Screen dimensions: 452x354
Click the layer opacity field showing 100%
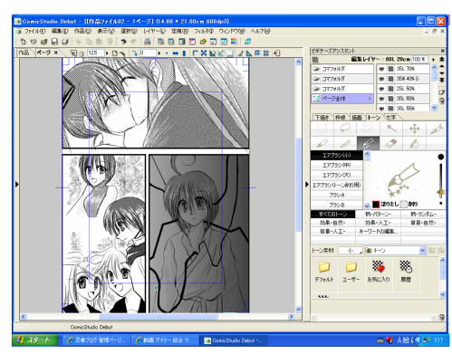coord(419,60)
